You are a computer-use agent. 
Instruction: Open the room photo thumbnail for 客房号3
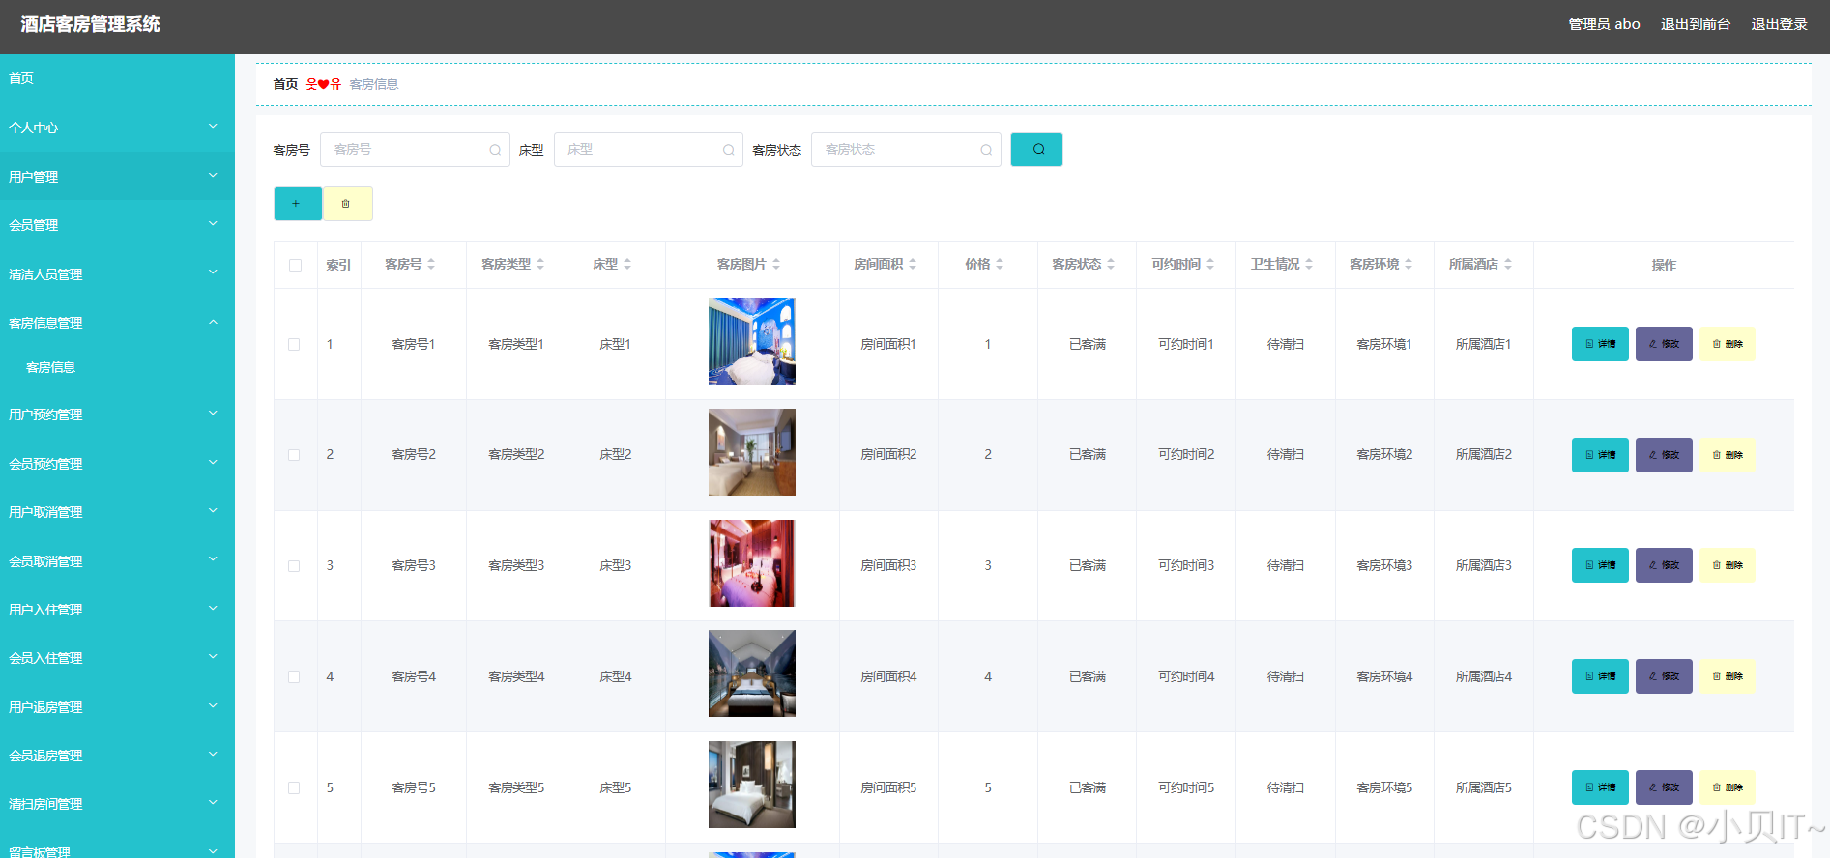(x=752, y=563)
